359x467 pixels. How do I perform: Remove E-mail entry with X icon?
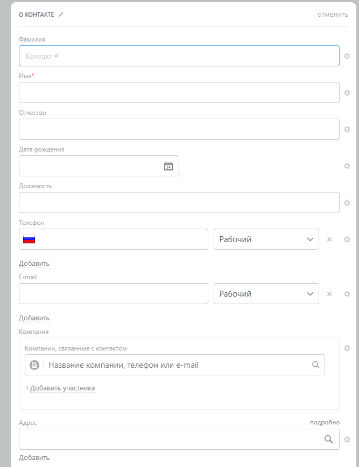click(329, 294)
